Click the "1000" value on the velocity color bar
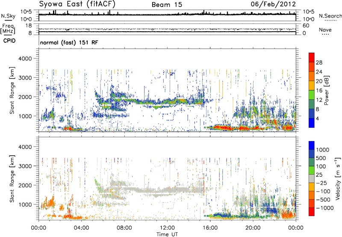342x237 pixels. point(322,150)
